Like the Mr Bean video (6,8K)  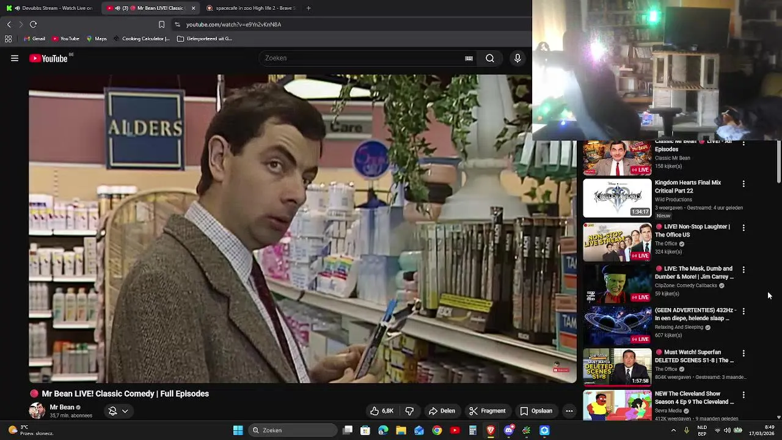click(381, 411)
